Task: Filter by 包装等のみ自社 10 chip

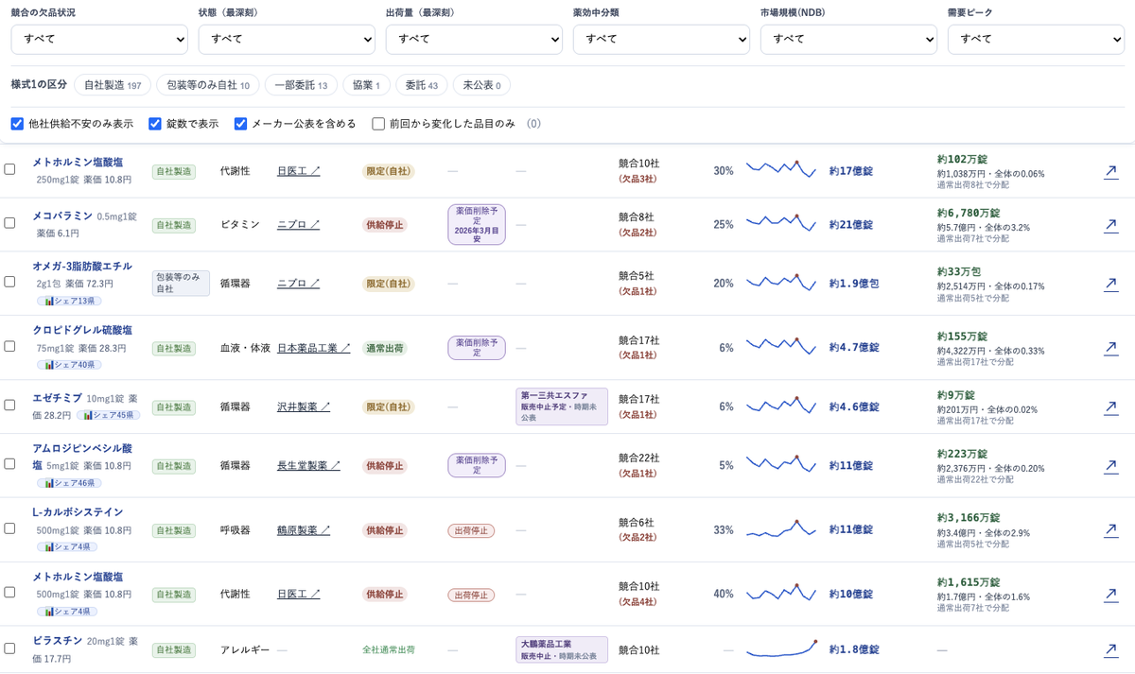Action: [208, 85]
